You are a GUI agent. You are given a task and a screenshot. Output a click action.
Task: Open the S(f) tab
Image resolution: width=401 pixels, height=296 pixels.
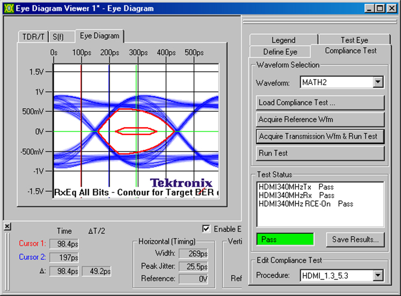click(x=58, y=37)
